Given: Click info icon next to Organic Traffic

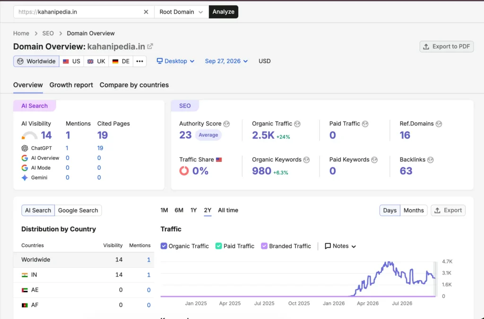Looking at the screenshot, I should [x=297, y=124].
